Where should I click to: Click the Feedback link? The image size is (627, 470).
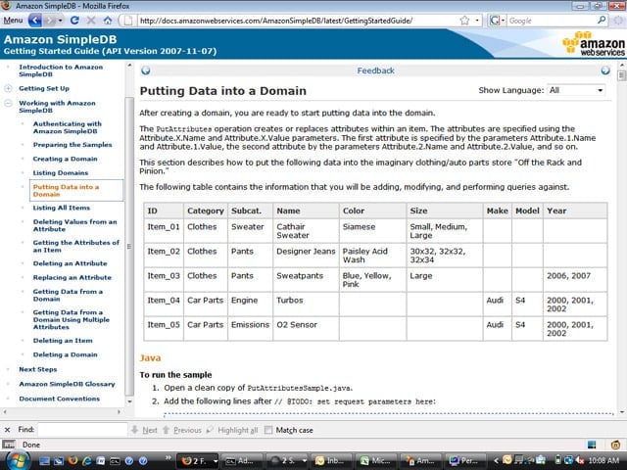coord(375,70)
